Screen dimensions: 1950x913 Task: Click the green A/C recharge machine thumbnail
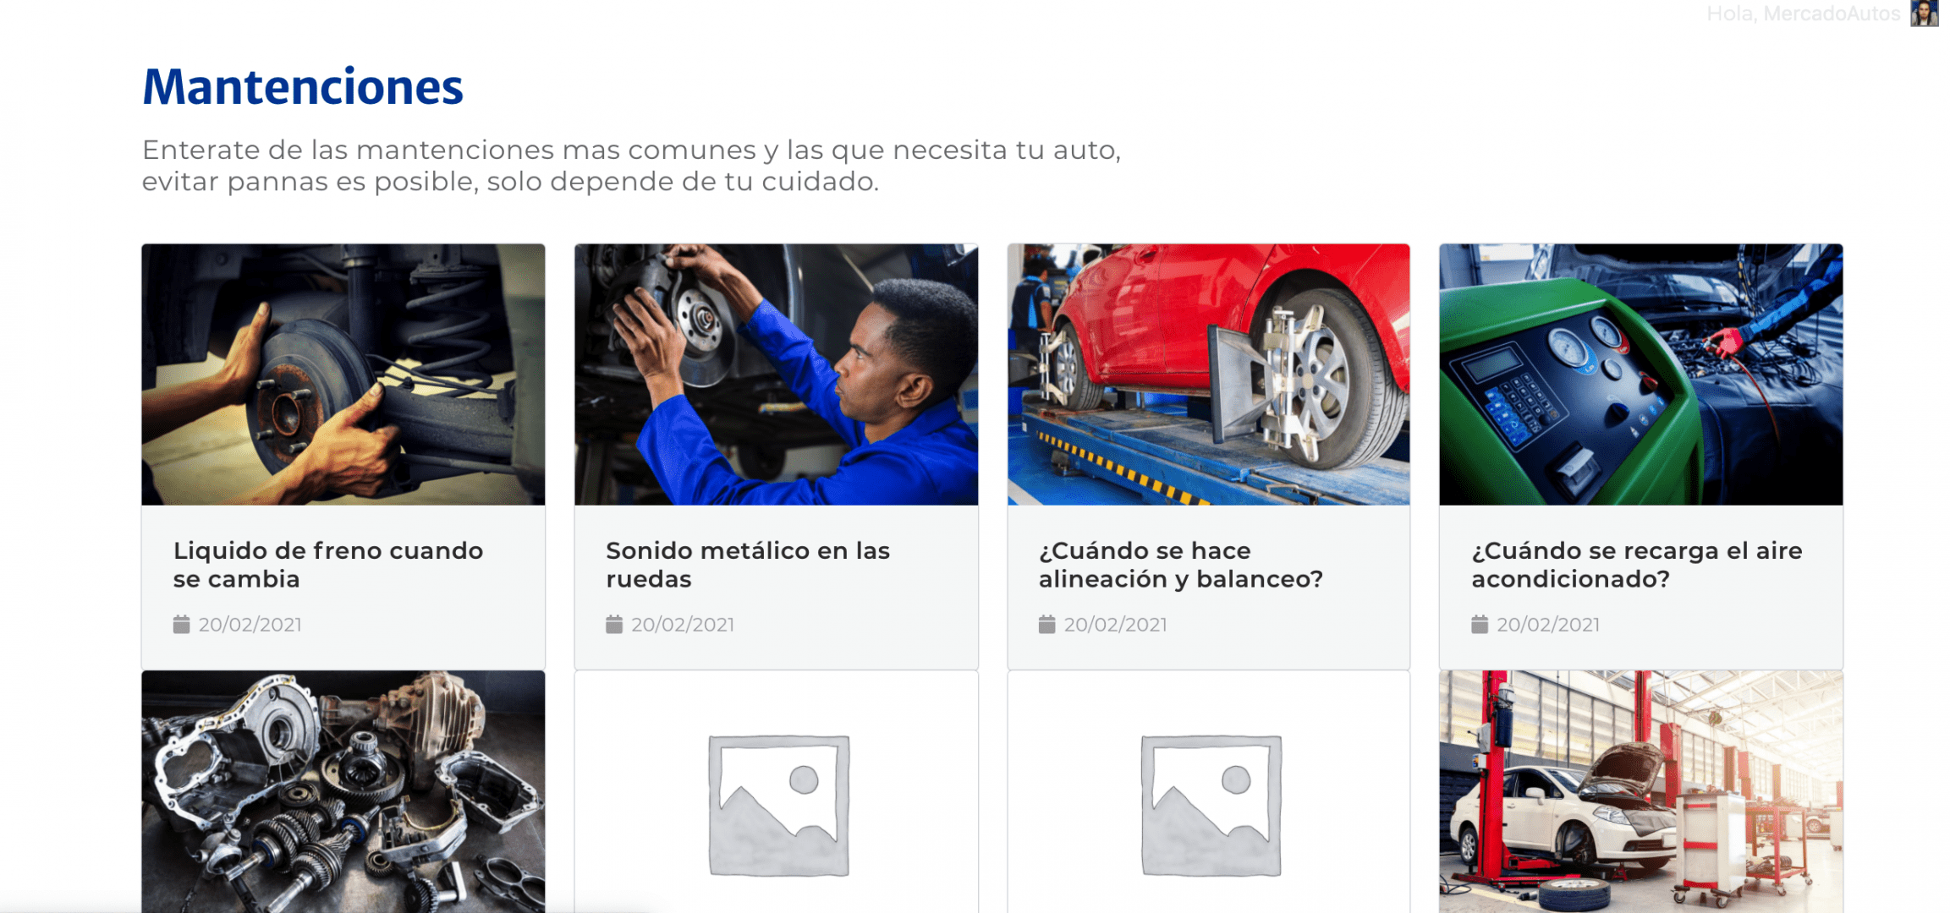[1640, 374]
